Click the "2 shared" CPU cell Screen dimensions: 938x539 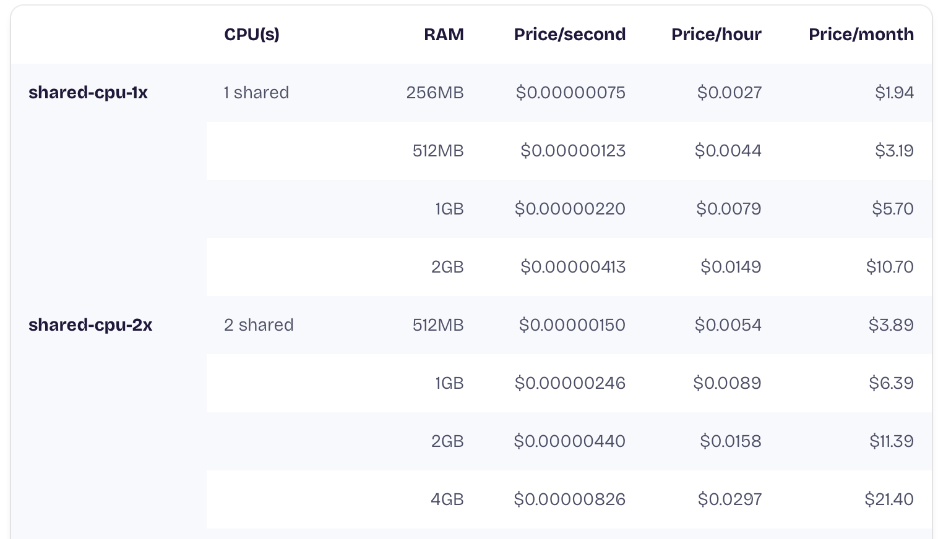(x=259, y=325)
